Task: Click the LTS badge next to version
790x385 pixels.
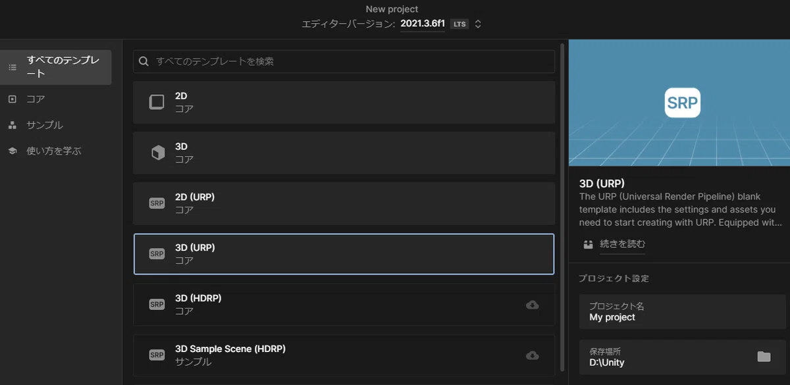Action: click(x=460, y=24)
